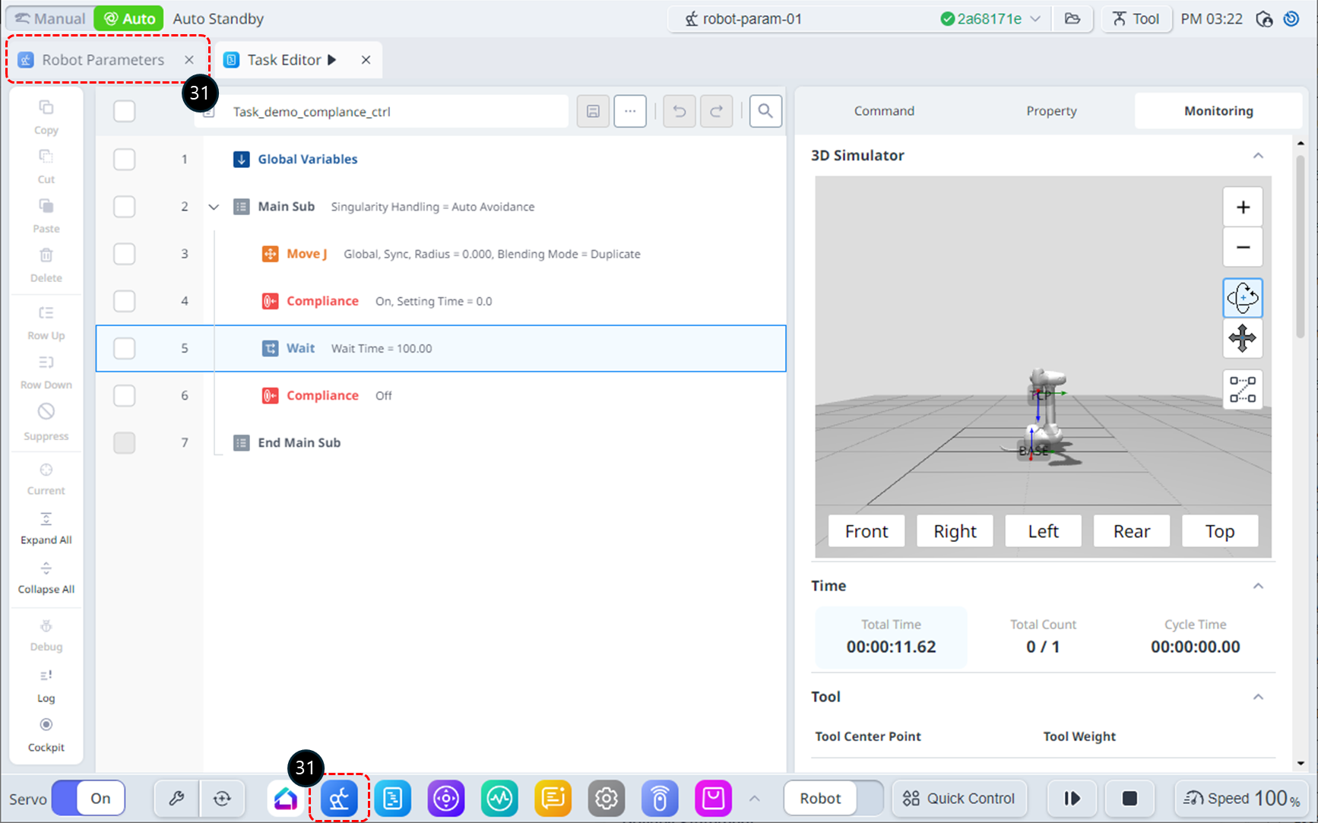This screenshot has width=1318, height=823.
Task: Collapse the 3D Simulator section
Action: coord(1258,156)
